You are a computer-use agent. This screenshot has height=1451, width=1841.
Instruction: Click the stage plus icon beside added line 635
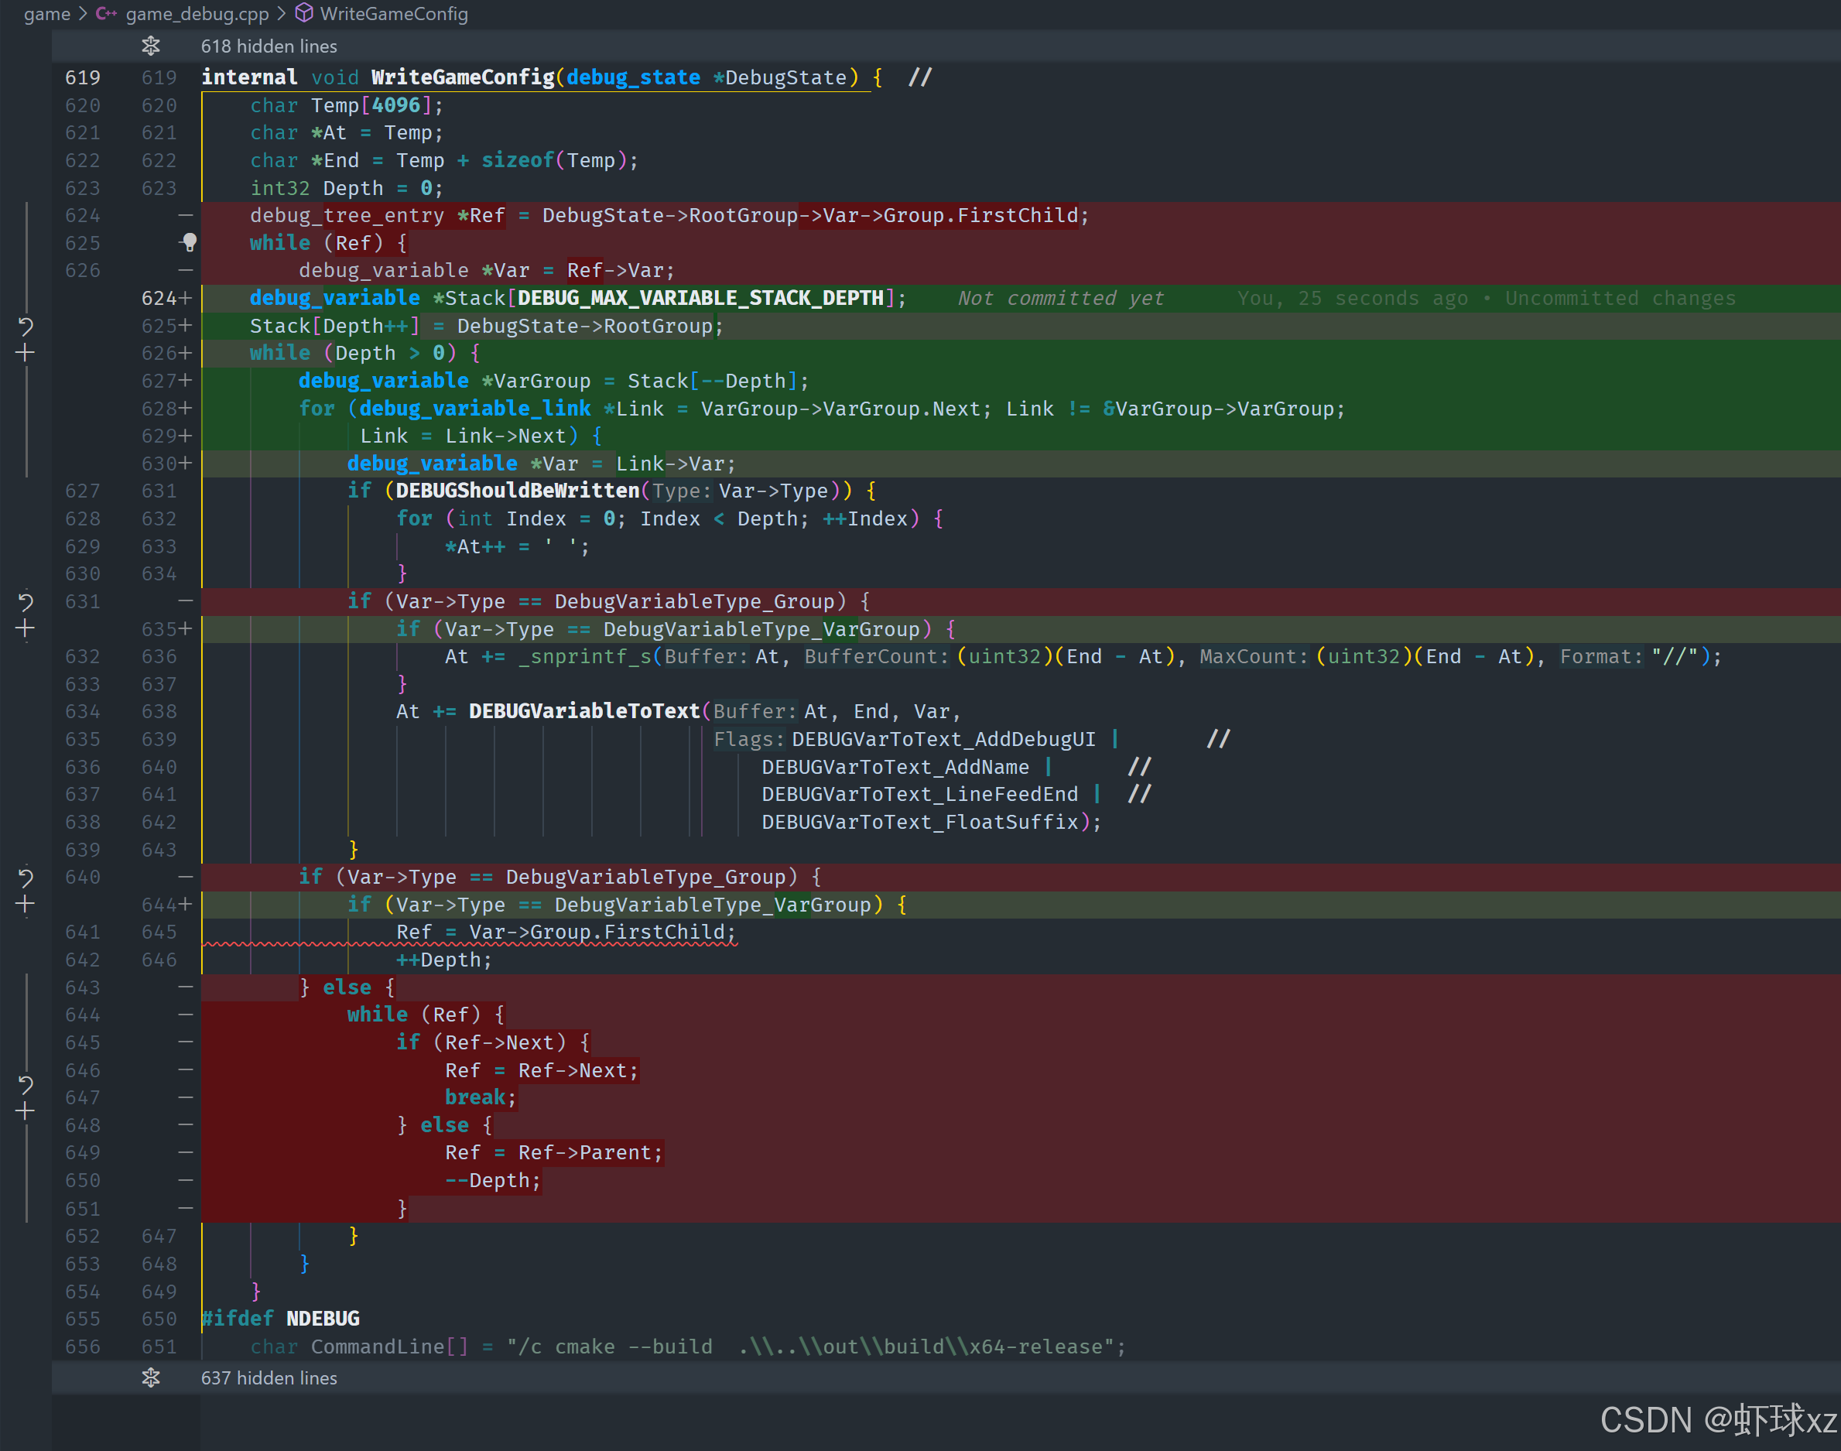coord(26,628)
